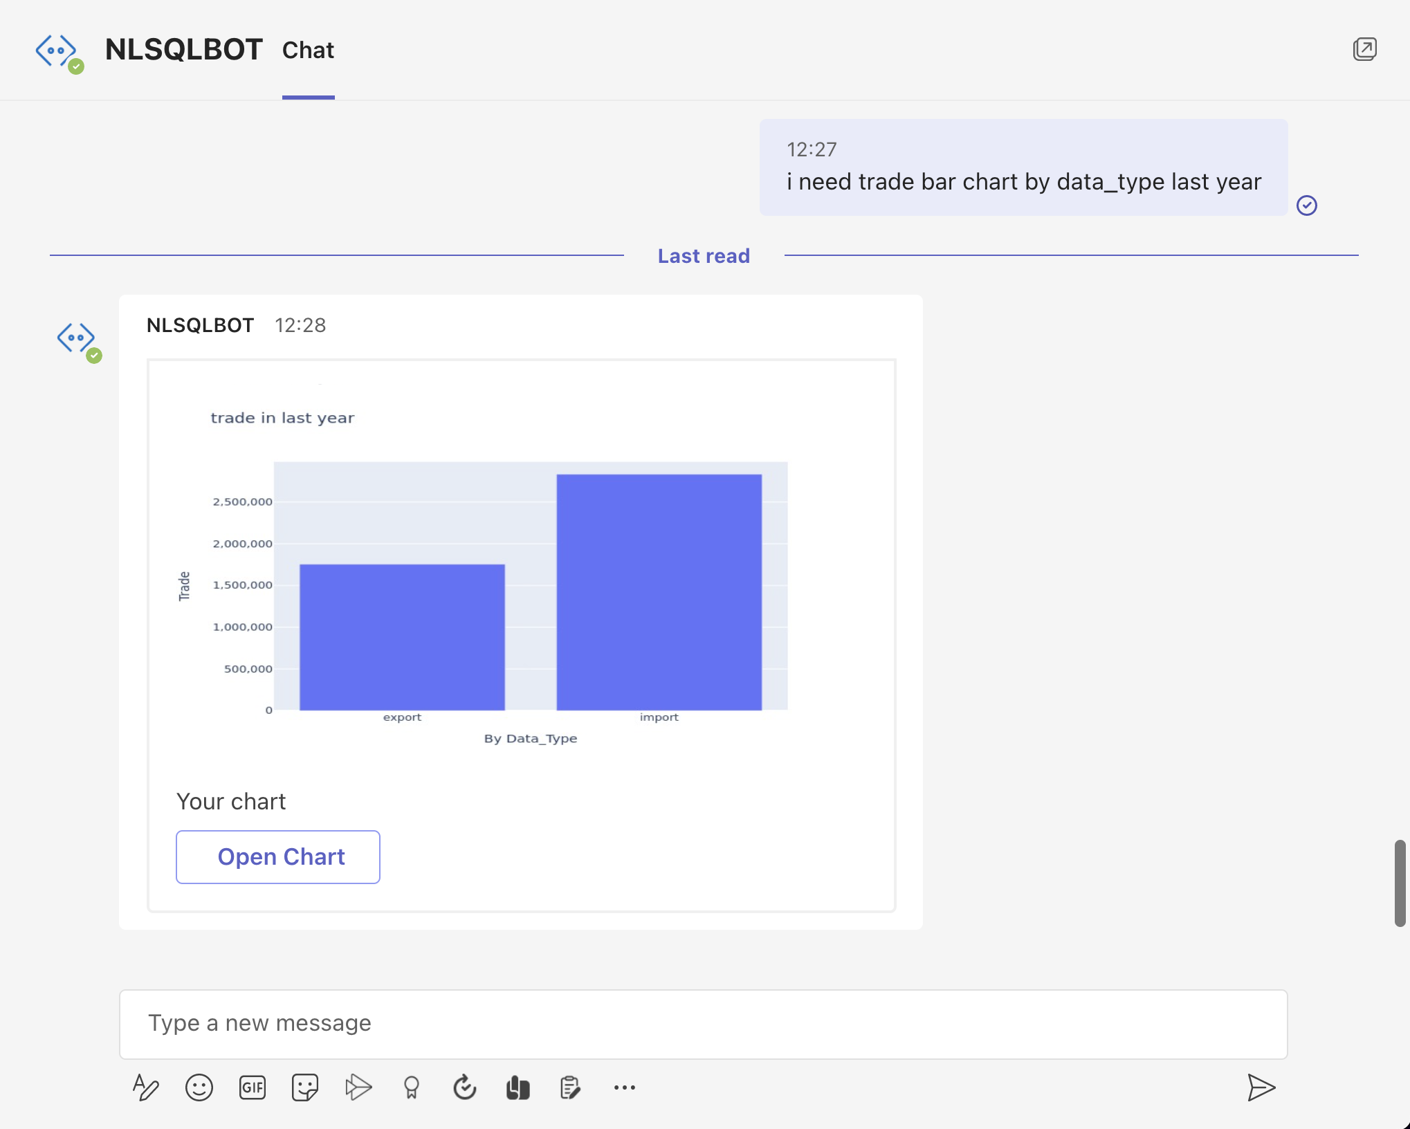Click the NLSQLBOT sender name in message
Image resolution: width=1410 pixels, height=1129 pixels.
(x=201, y=325)
